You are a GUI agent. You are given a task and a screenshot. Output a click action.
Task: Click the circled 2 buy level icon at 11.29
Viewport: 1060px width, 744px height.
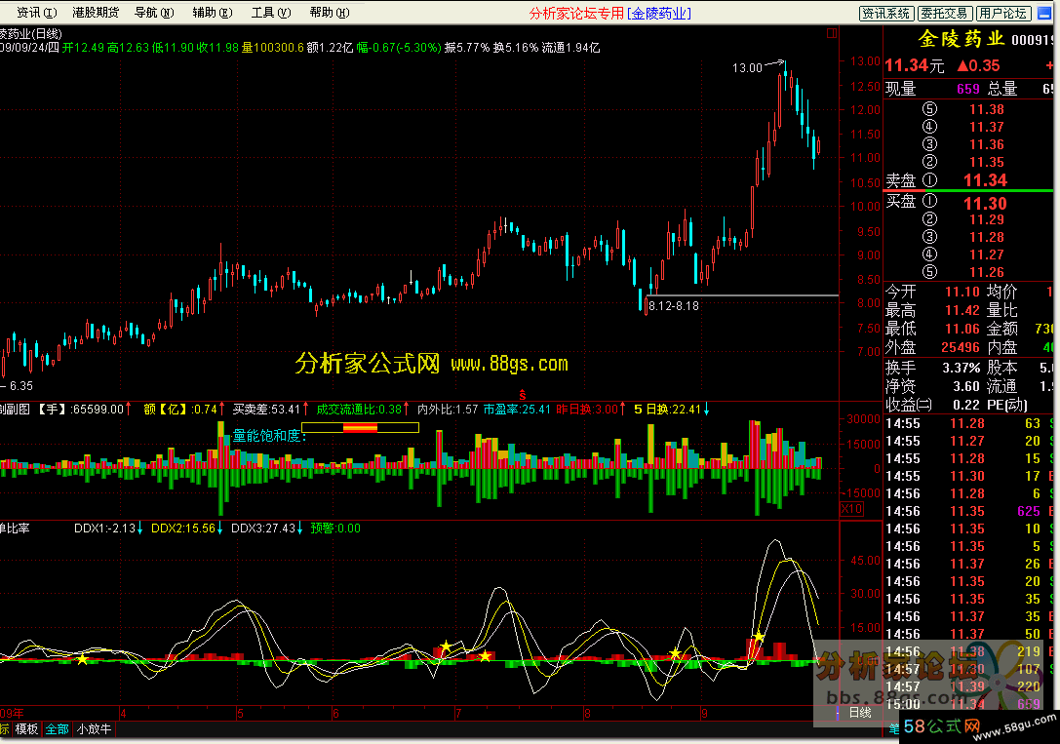click(x=929, y=219)
